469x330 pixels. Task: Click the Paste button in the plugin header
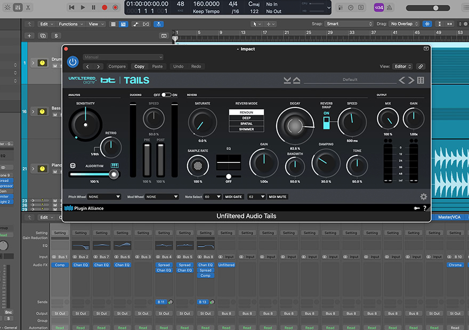157,67
